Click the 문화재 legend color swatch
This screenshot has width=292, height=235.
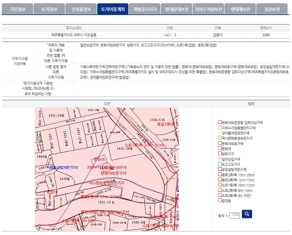(x=220, y=148)
